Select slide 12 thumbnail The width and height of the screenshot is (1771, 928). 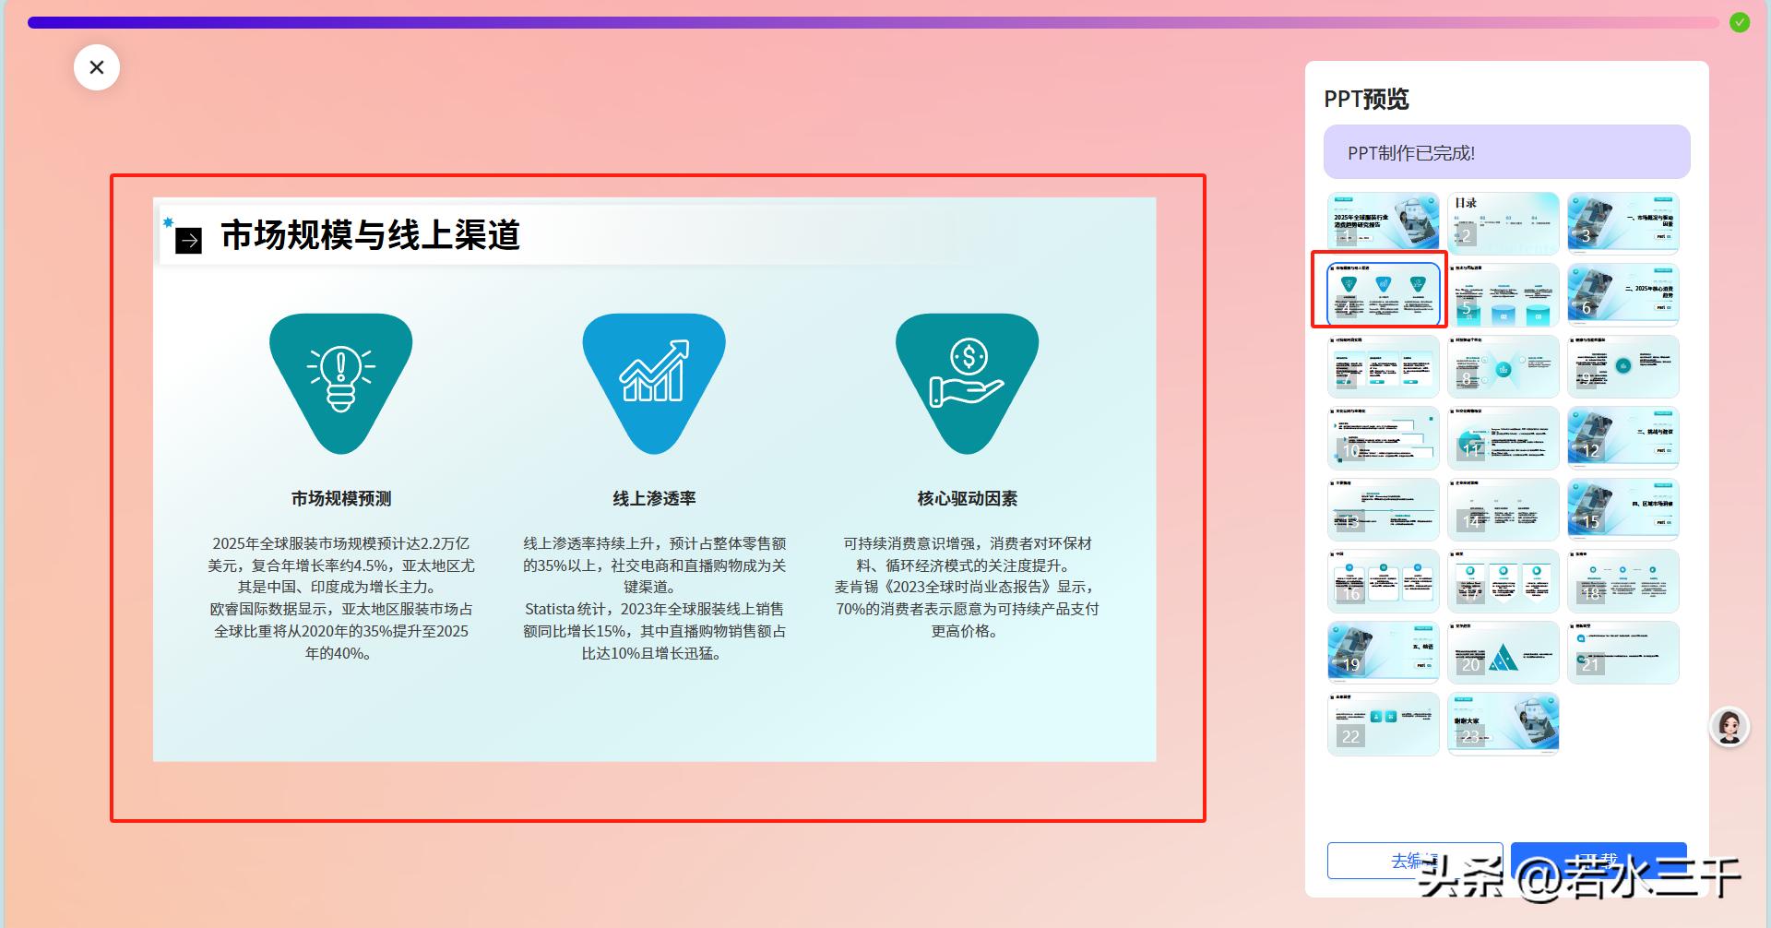point(1623,437)
